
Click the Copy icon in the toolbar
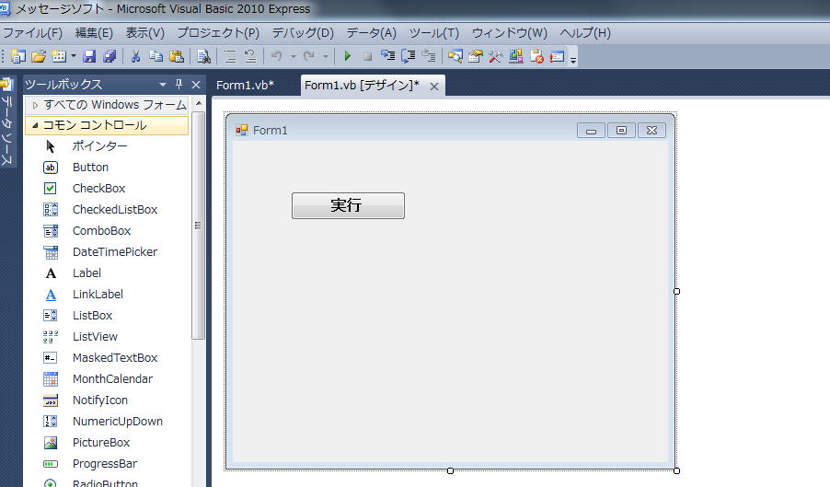[156, 56]
